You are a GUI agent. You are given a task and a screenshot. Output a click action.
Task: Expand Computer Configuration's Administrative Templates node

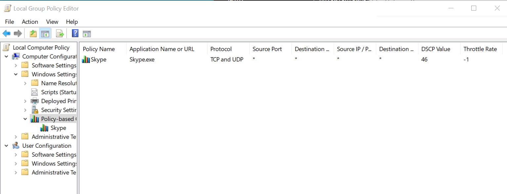coord(16,137)
